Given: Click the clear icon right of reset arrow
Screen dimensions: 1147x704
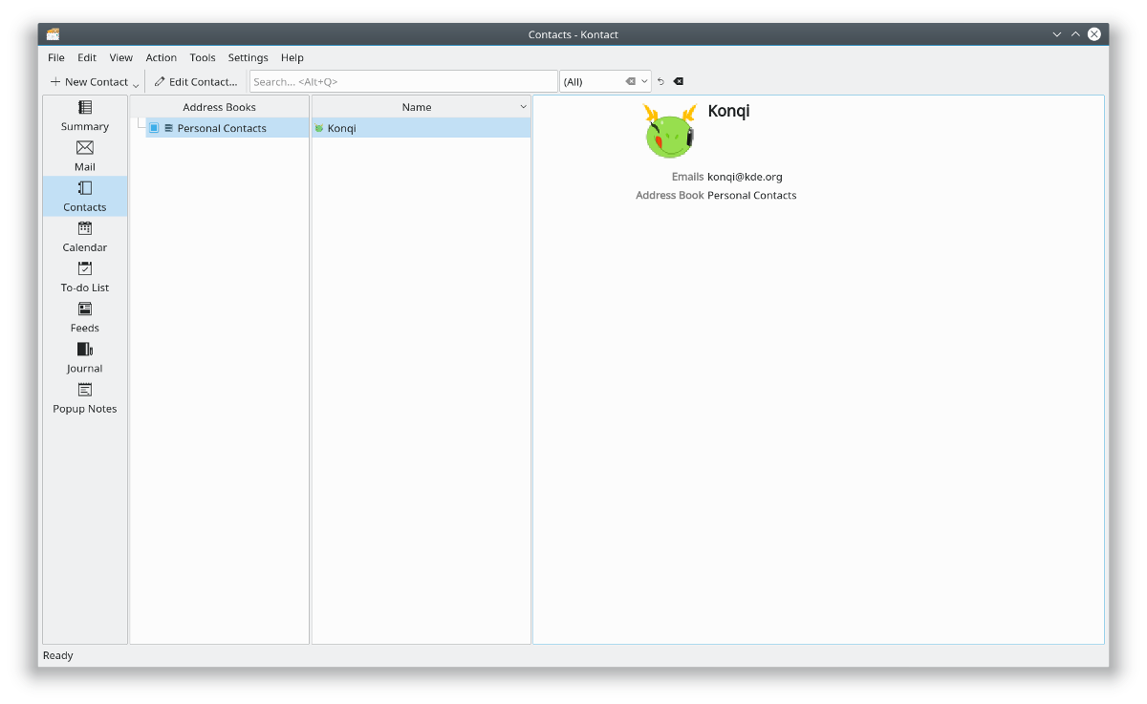Looking at the screenshot, I should [x=679, y=82].
